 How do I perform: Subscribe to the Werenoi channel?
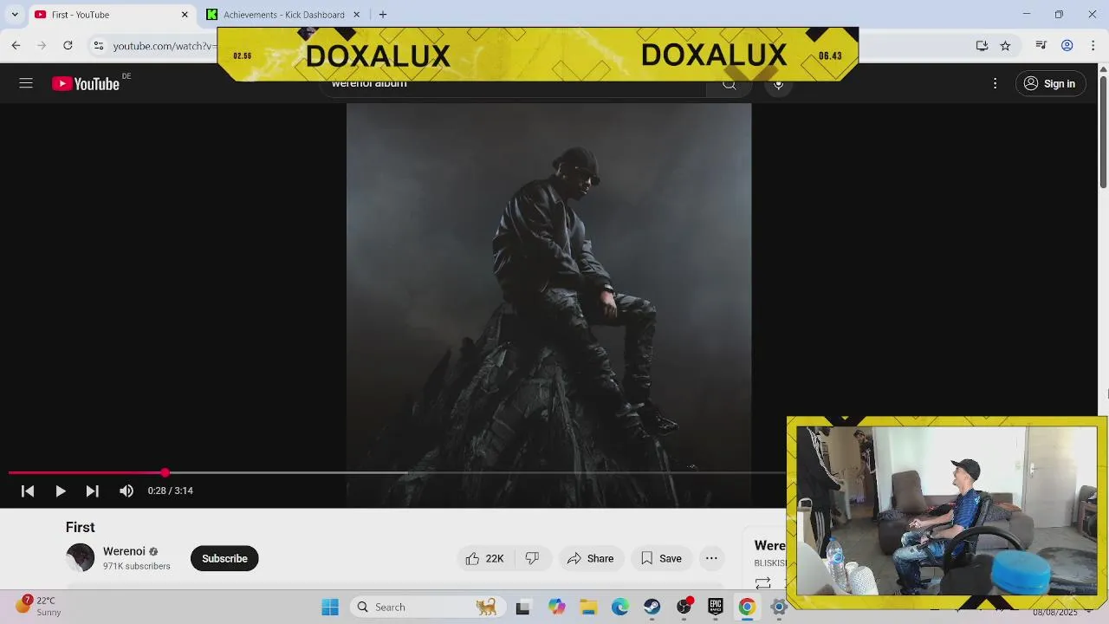(224, 558)
